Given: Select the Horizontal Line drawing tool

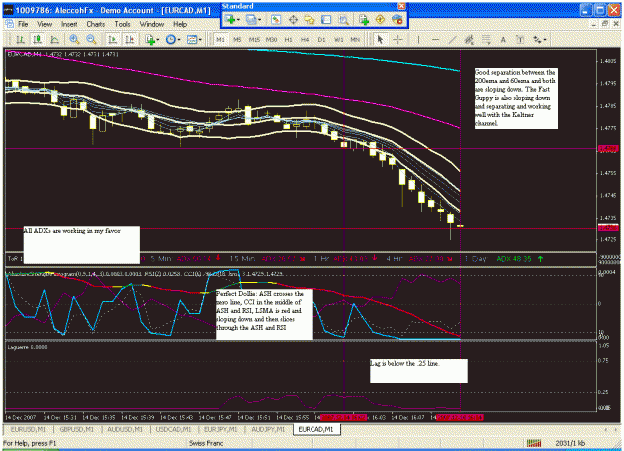Looking at the screenshot, I should coord(435,39).
